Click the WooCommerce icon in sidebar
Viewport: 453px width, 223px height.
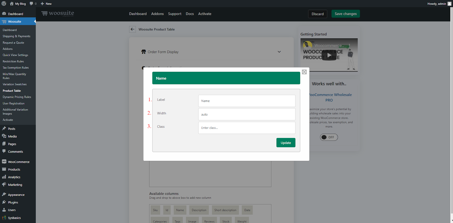tap(4, 162)
